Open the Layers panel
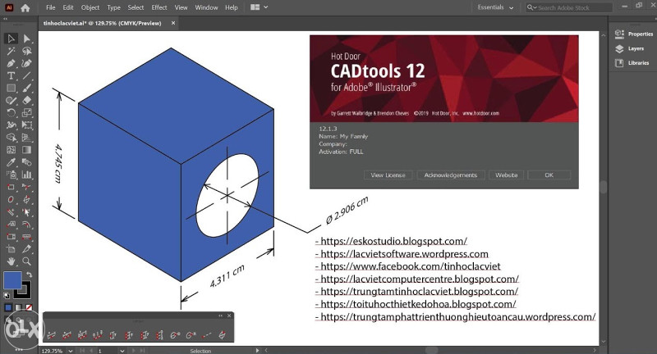Screen dimensions: 657x354 pyautogui.click(x=629, y=48)
